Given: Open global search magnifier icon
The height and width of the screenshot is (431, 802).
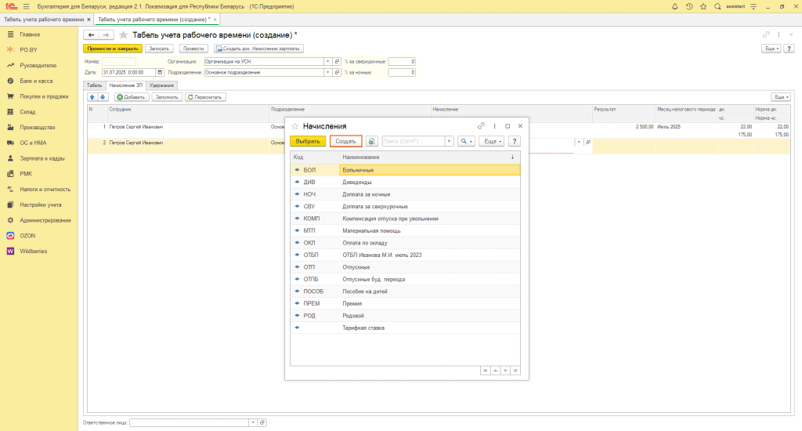Looking at the screenshot, I should (717, 6).
